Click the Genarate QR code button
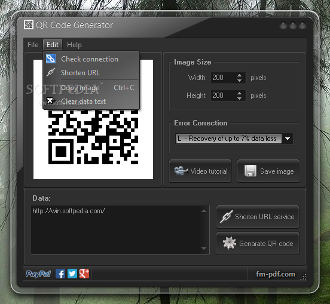 [x=258, y=243]
